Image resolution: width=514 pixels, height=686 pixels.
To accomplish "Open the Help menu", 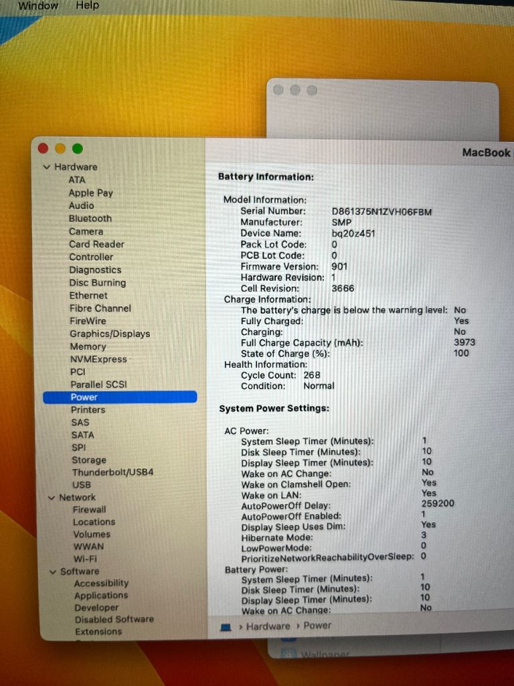I will [88, 5].
